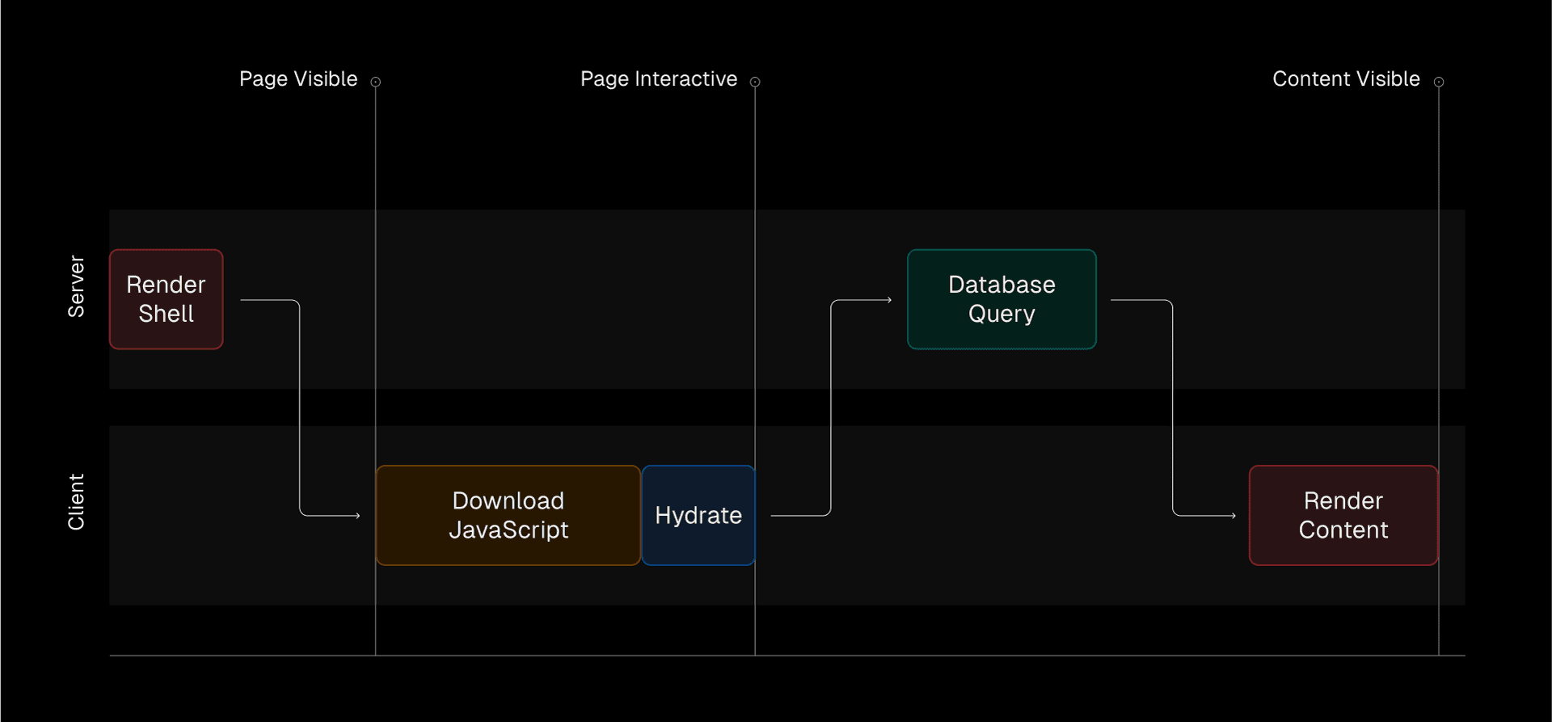Click the Hydrate block
Image resolution: width=1552 pixels, height=722 pixels.
tap(698, 515)
